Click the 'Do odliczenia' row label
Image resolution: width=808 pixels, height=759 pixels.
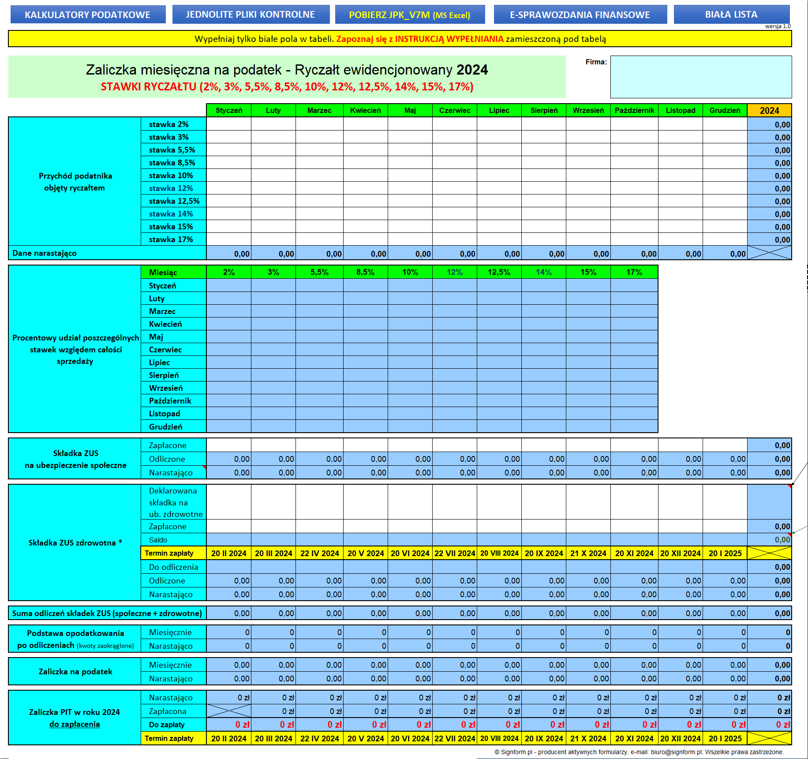(x=174, y=567)
